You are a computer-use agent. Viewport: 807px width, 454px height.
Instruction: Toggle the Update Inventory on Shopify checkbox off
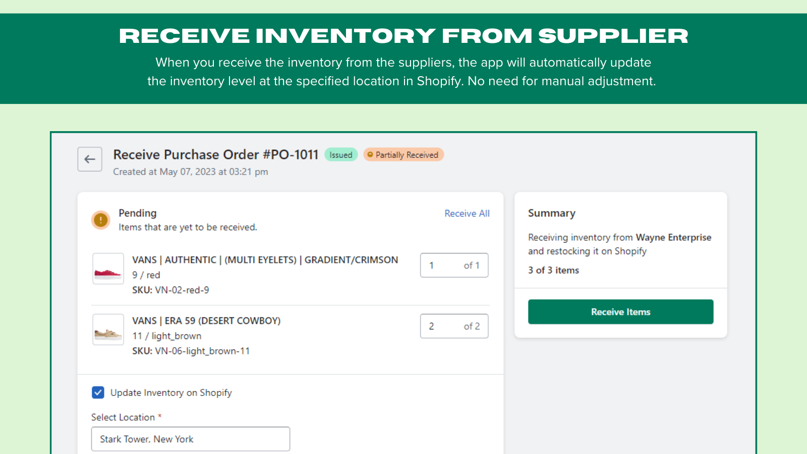pos(98,392)
